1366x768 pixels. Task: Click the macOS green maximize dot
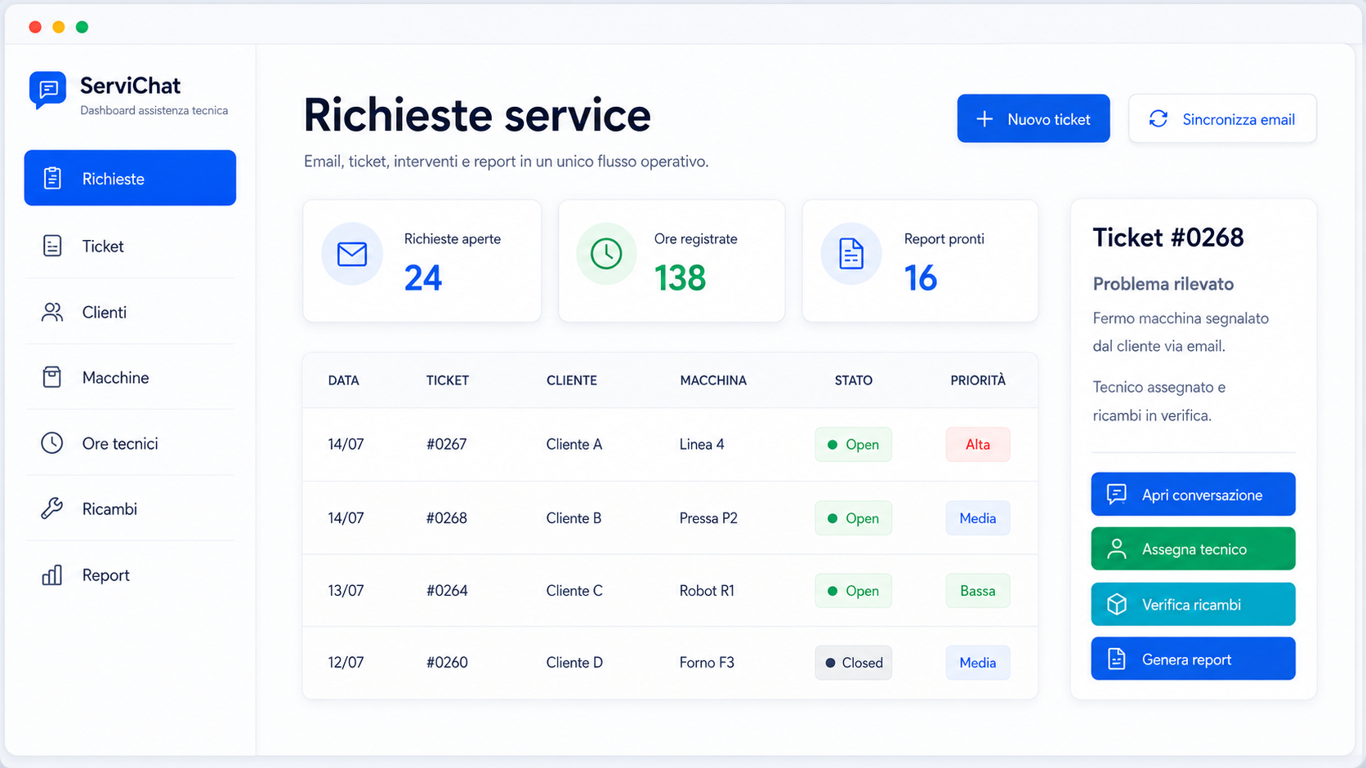(x=82, y=27)
